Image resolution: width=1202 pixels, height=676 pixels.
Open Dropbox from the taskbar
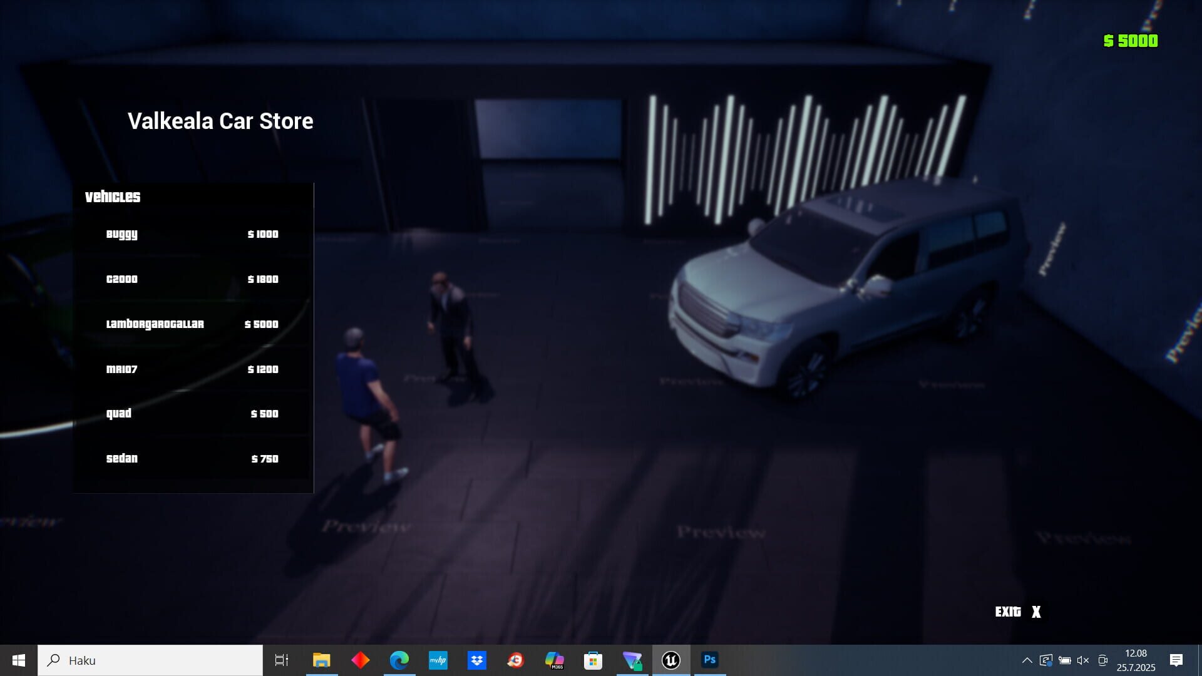click(x=477, y=660)
